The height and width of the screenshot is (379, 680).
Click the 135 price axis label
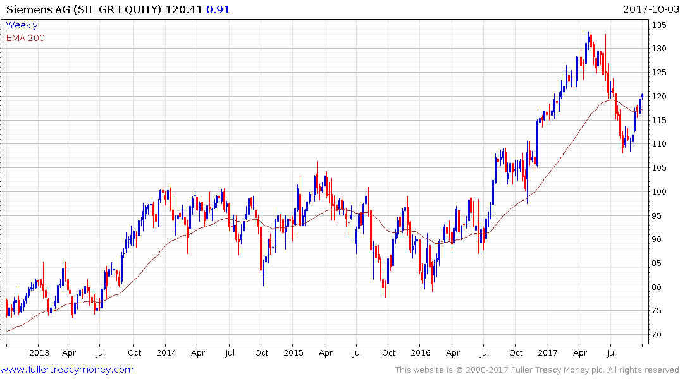[659, 25]
